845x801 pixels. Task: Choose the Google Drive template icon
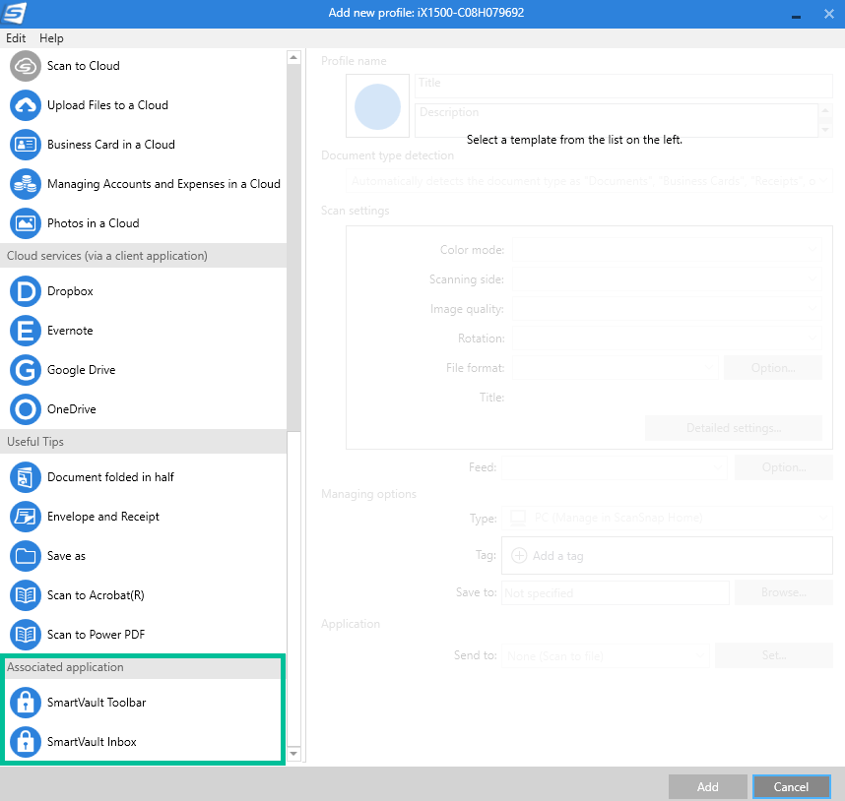[x=26, y=370]
